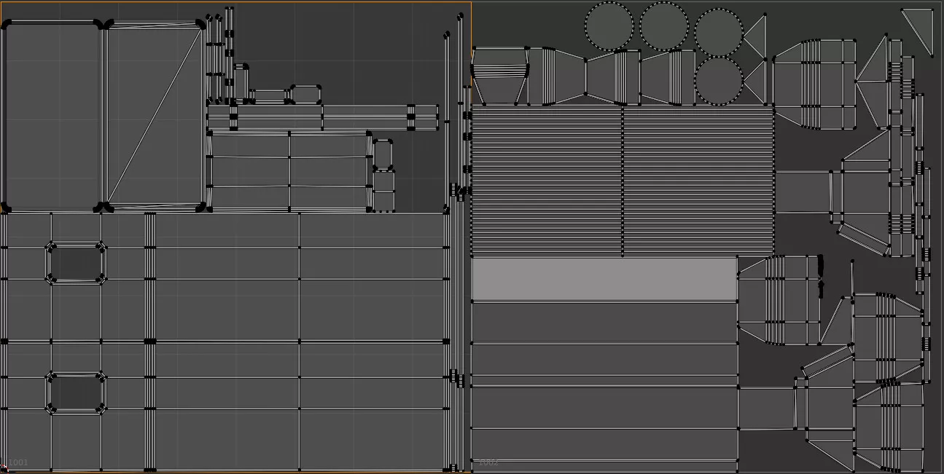Viewport: 944px width, 474px height.
Task: Select the large rounded-corner rectangle island
Action: [52, 116]
